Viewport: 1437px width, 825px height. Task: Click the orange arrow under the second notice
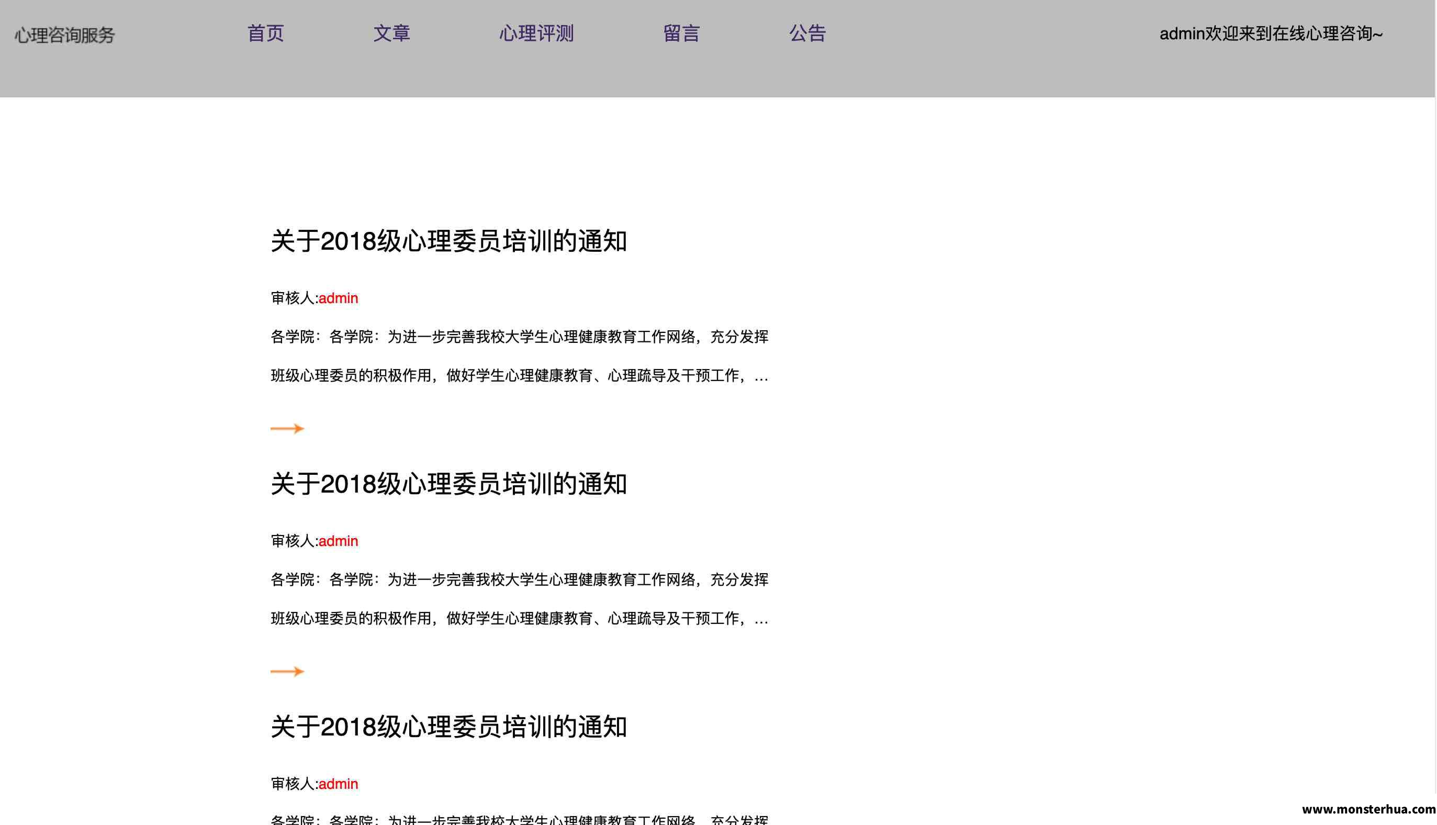(x=287, y=672)
